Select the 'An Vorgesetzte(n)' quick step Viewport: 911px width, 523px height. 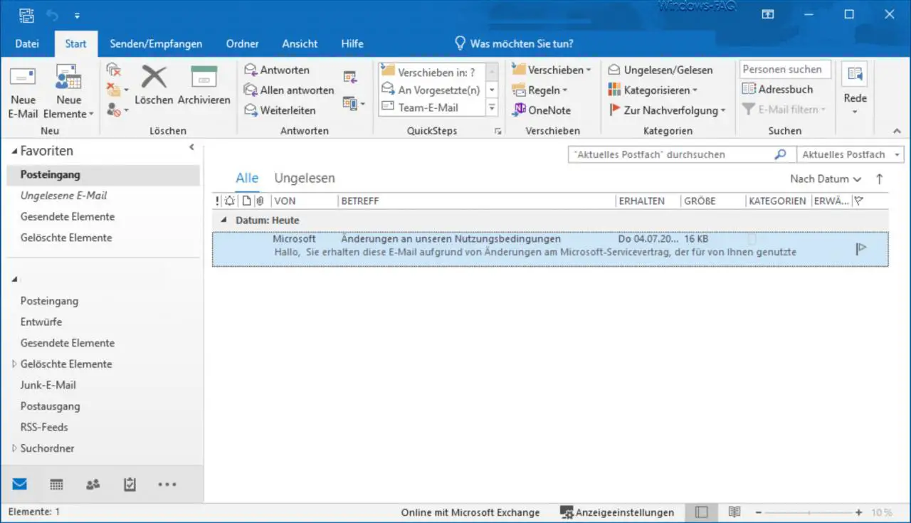point(432,90)
